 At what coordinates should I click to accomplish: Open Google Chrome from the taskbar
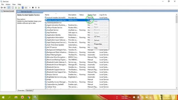tap(29, 97)
